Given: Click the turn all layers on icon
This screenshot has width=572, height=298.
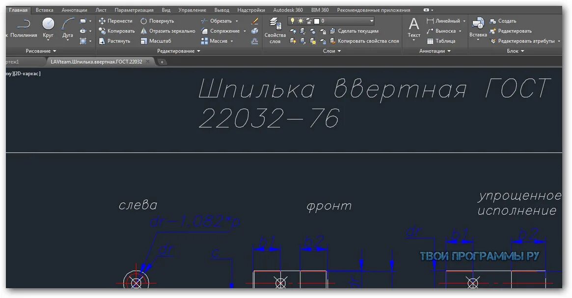Looking at the screenshot, I should [293, 41].
